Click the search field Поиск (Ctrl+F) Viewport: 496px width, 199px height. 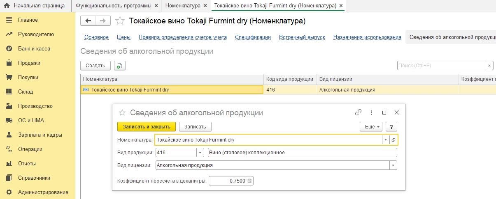coord(441,66)
